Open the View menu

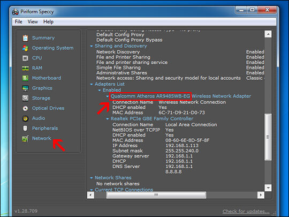click(x=33, y=21)
